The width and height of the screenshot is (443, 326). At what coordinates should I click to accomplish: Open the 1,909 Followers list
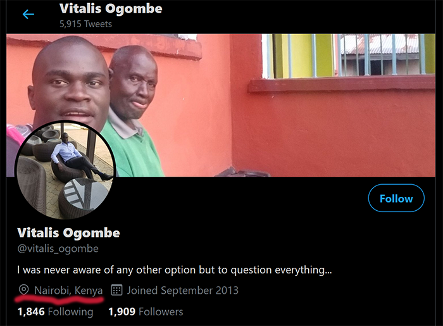[x=146, y=311]
